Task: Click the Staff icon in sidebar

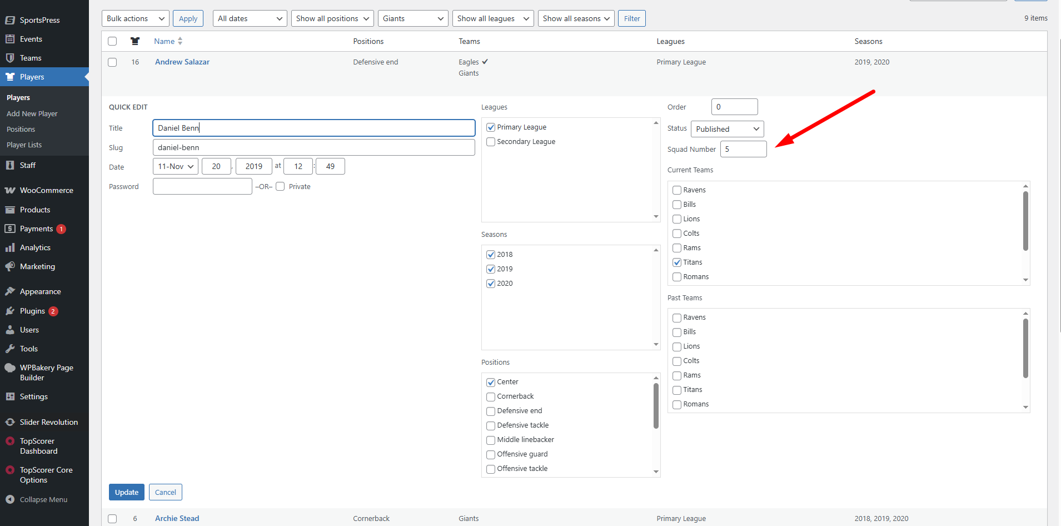Action: 10,165
